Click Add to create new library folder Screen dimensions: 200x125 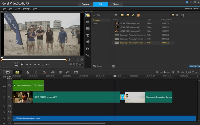tap(97, 15)
